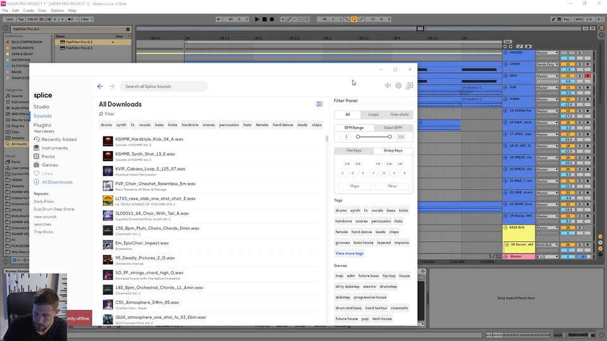Select the One-shots tab in Filter Panel
Screen dimensions: 607x341
point(400,114)
